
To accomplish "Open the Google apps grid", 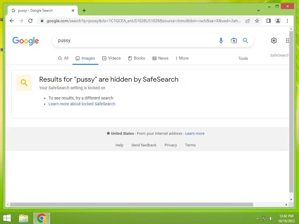I will pyautogui.click(x=287, y=40).
